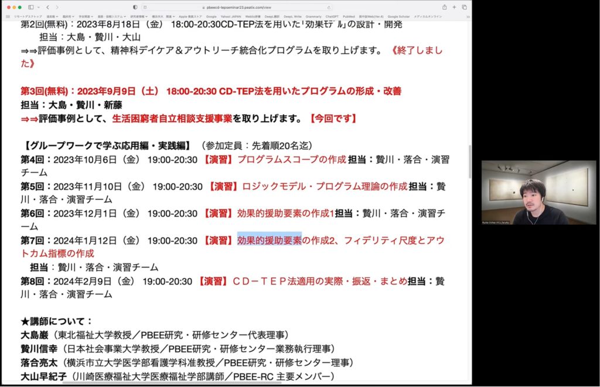
Task: Open the ChatGPT bookmark
Action: pyautogui.click(x=332, y=16)
